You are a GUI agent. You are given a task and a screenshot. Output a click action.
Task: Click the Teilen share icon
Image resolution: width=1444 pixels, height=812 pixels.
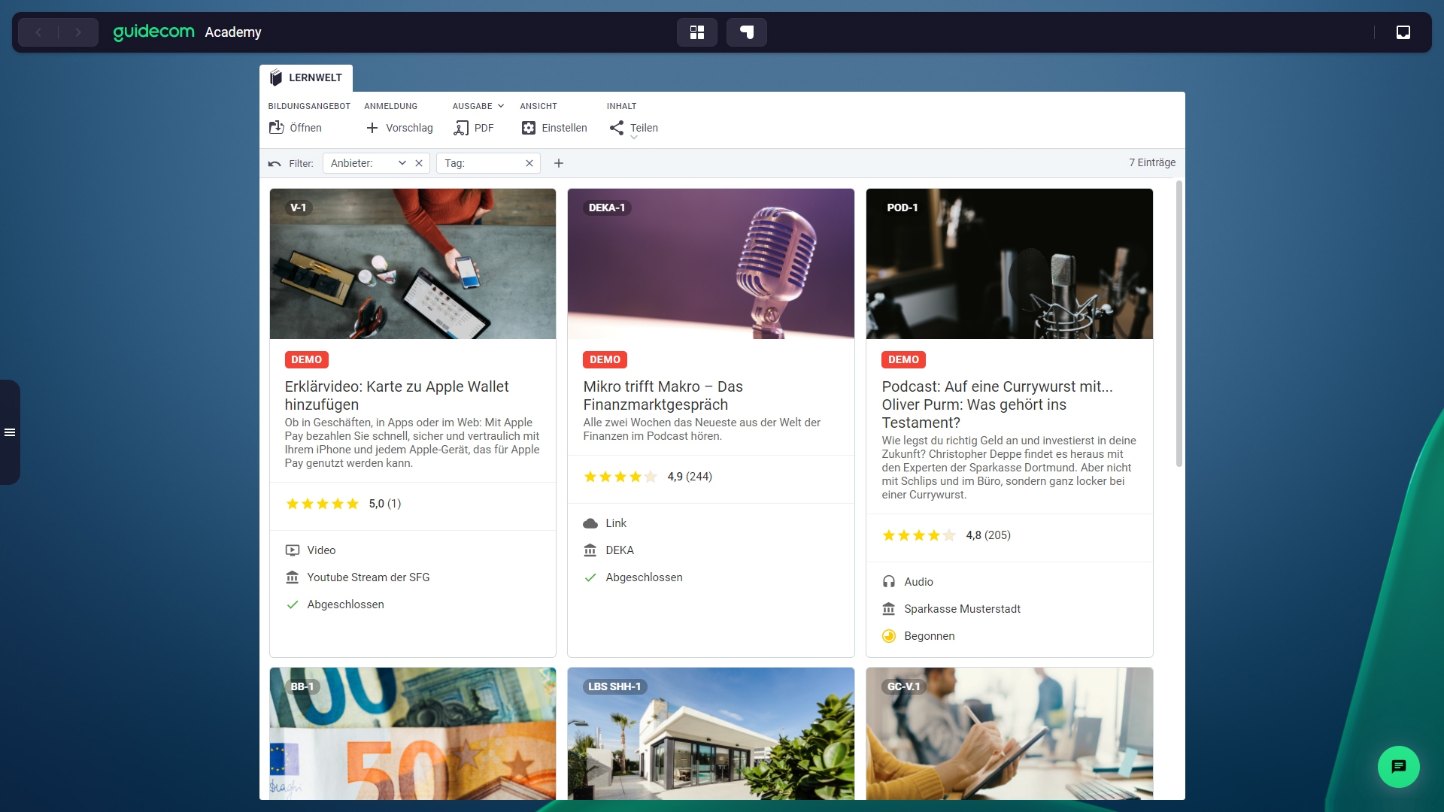(617, 128)
